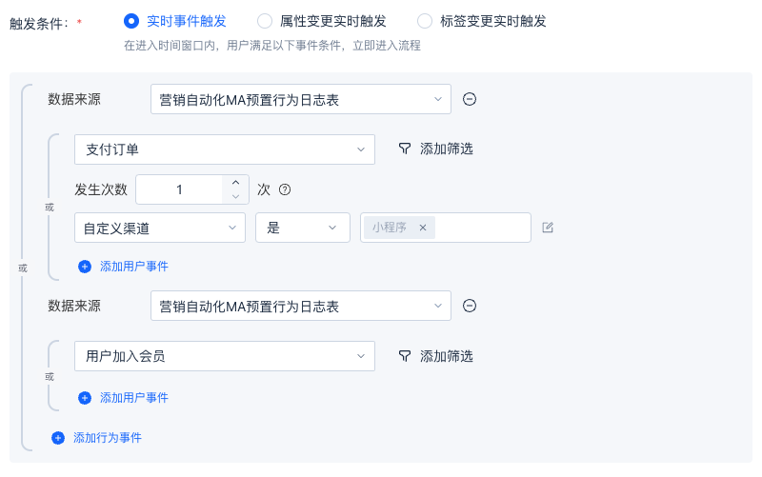Open the 自定义渠道 dropdown
This screenshot has width=762, height=477.
coord(160,228)
